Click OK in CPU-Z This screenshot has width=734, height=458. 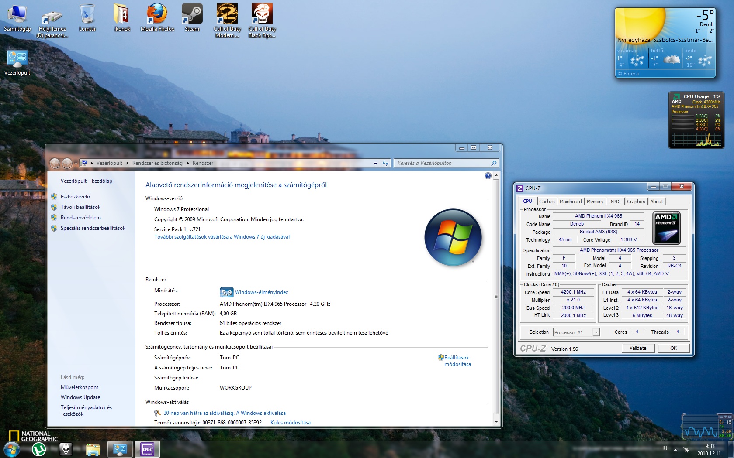(x=673, y=348)
